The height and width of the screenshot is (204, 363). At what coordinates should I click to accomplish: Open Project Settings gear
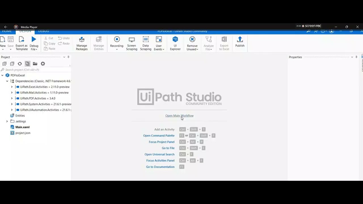click(x=43, y=64)
